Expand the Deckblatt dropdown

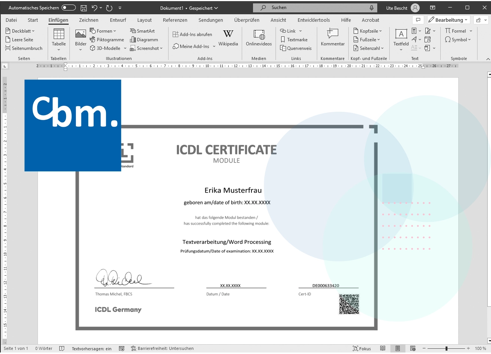coord(33,31)
